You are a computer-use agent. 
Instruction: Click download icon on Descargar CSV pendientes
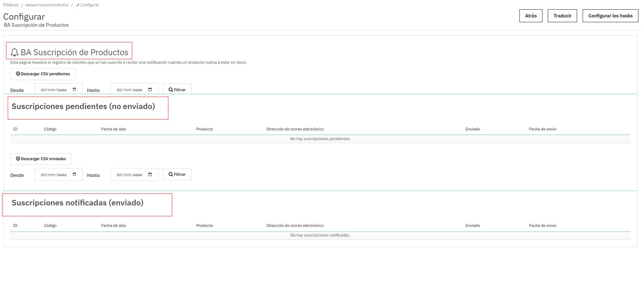point(18,74)
